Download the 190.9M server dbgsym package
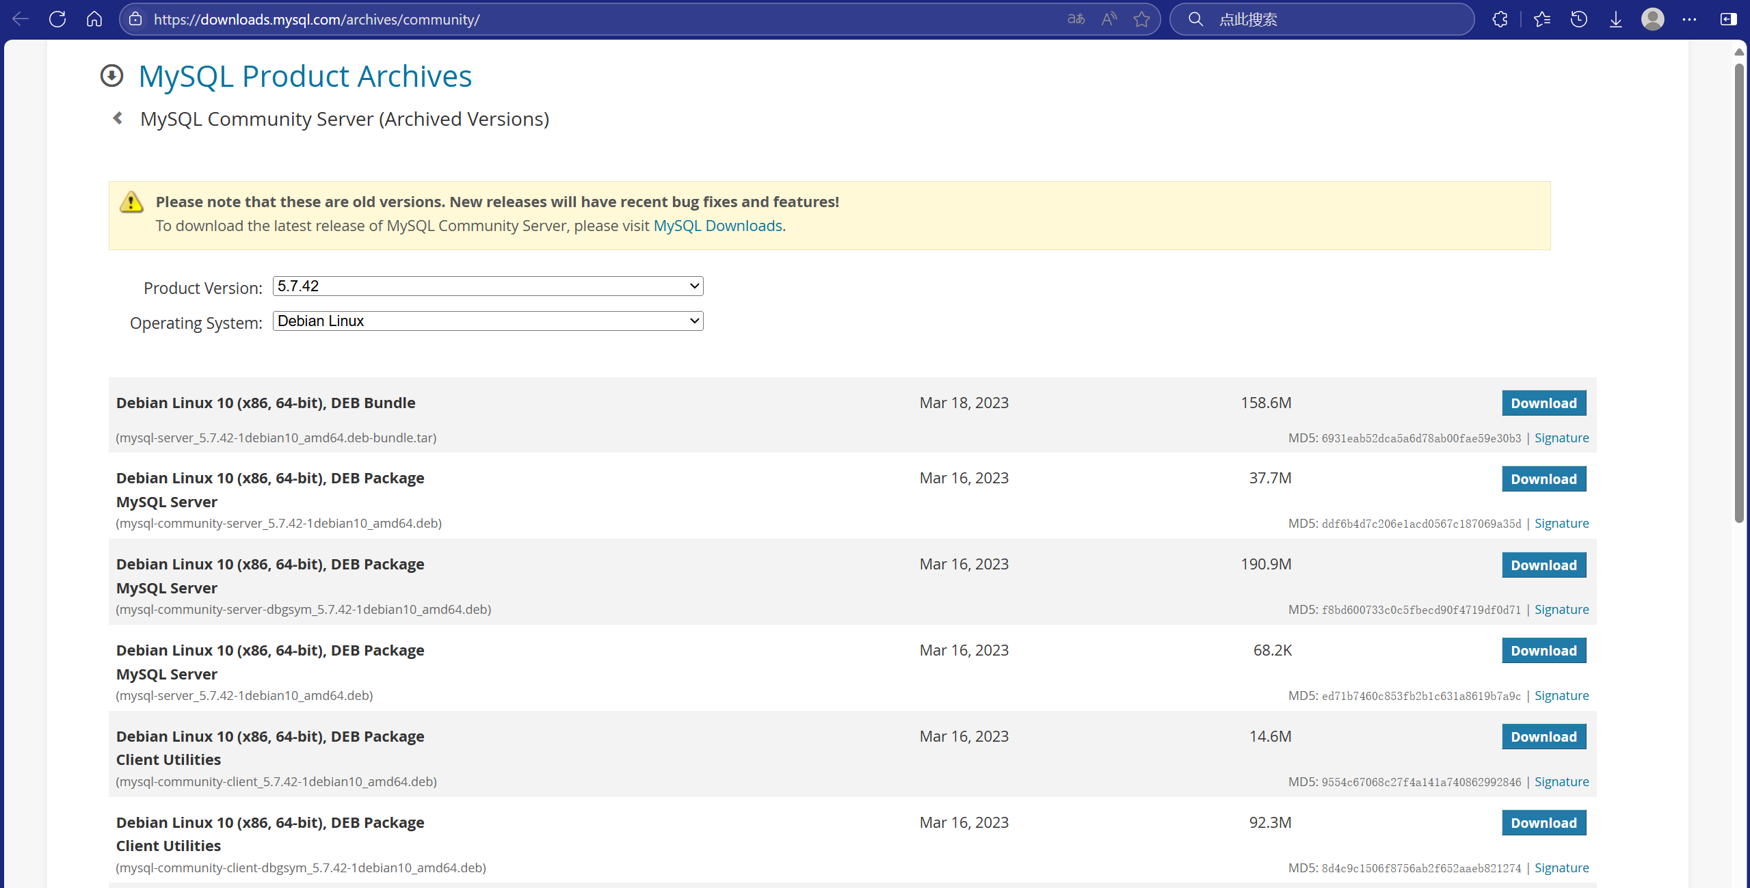 [x=1543, y=565]
